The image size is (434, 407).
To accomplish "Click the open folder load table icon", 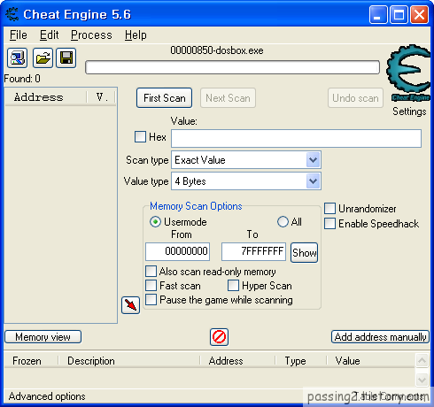I will pos(43,58).
